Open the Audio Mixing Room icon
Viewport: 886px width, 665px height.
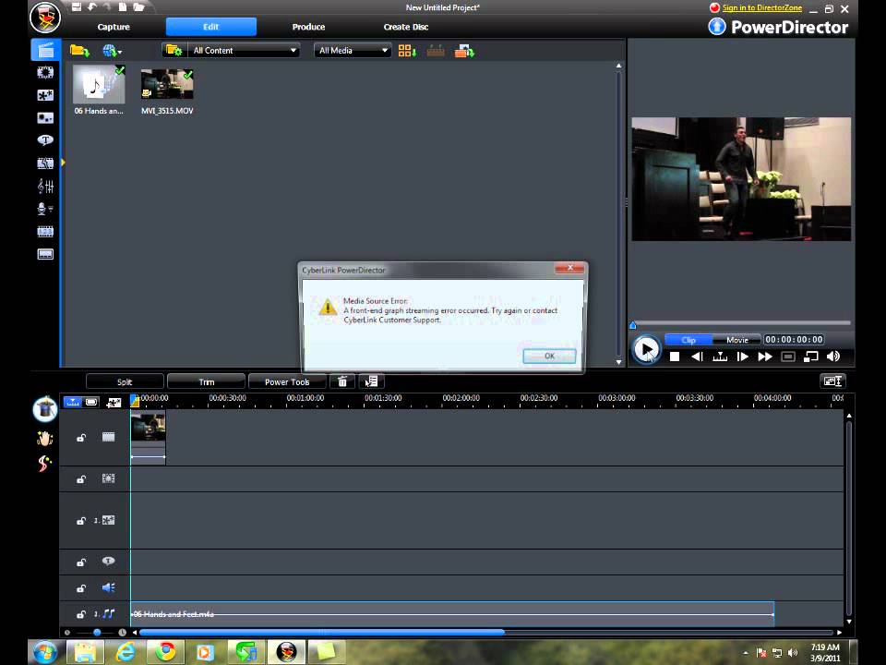click(x=45, y=186)
